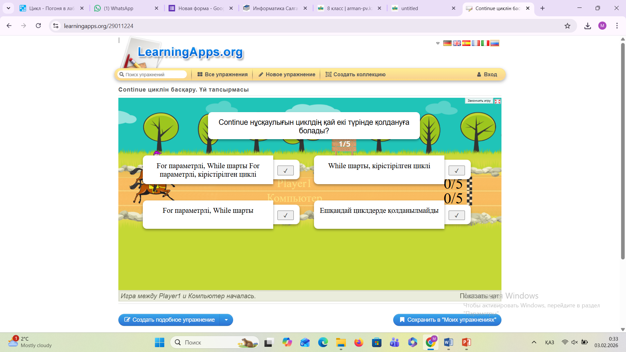The width and height of the screenshot is (626, 352).
Task: Click 'Сохранить в Моих упражнениях' button
Action: (447, 320)
